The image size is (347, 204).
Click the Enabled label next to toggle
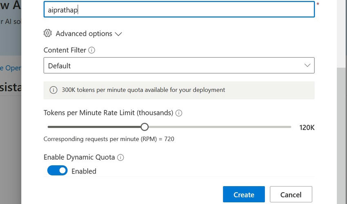84,171
